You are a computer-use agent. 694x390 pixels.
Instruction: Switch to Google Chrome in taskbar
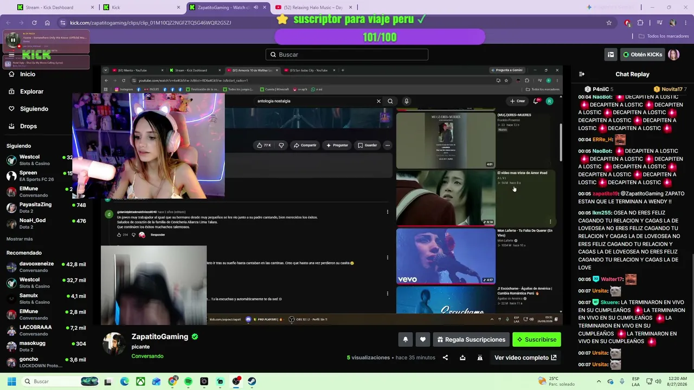point(172,381)
